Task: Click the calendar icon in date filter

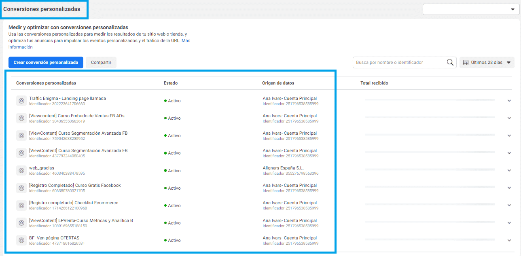Action: pyautogui.click(x=466, y=62)
